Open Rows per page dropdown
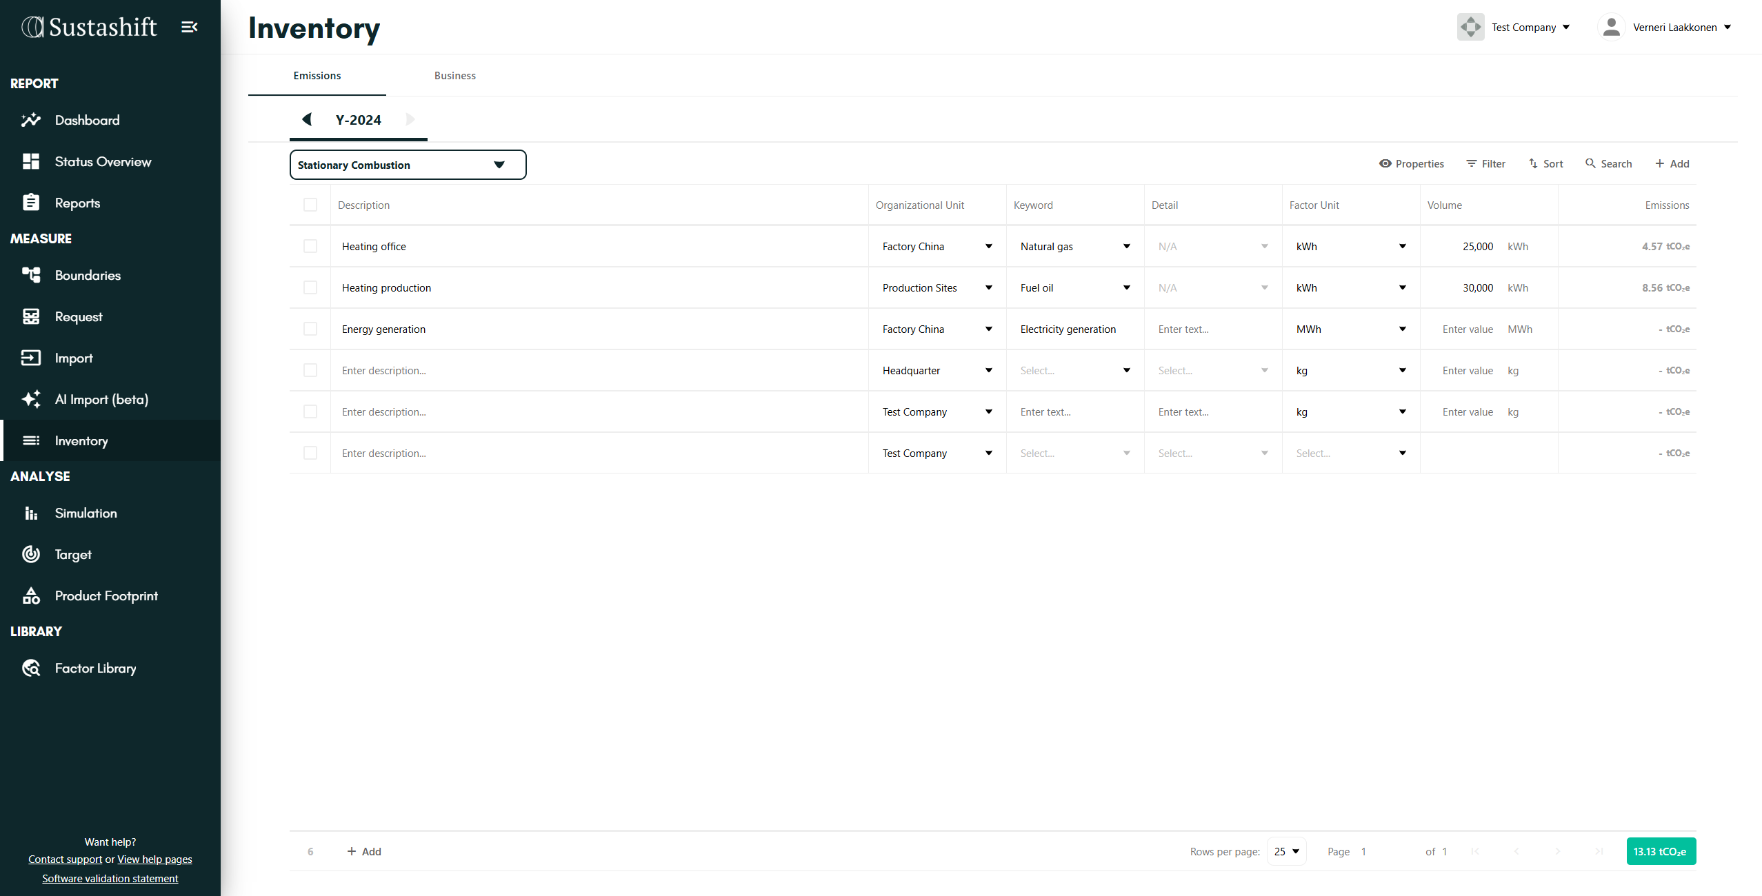 pos(1286,851)
